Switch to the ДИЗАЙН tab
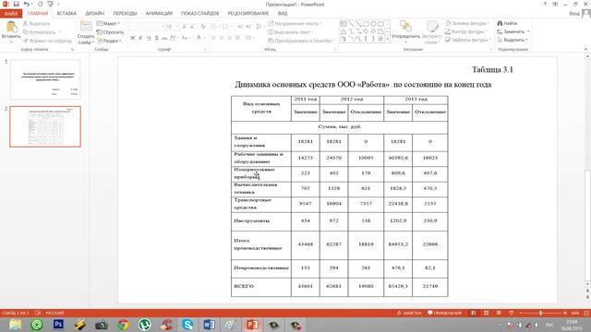This screenshot has width=591, height=332. pyautogui.click(x=94, y=13)
